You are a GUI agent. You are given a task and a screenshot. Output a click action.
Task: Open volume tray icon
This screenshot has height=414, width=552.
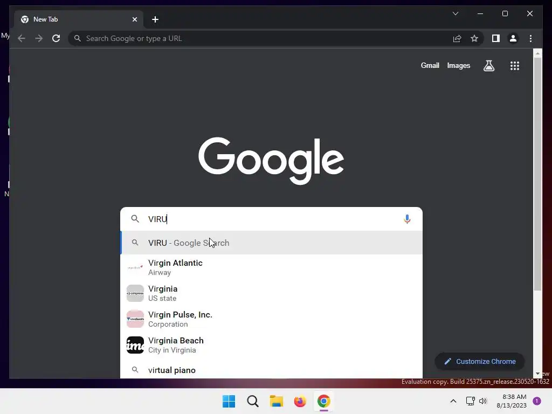[x=483, y=401]
